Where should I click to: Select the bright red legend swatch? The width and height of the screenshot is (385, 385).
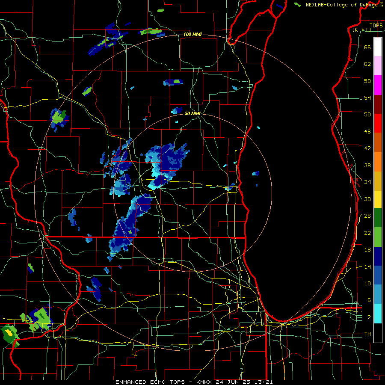click(378, 123)
